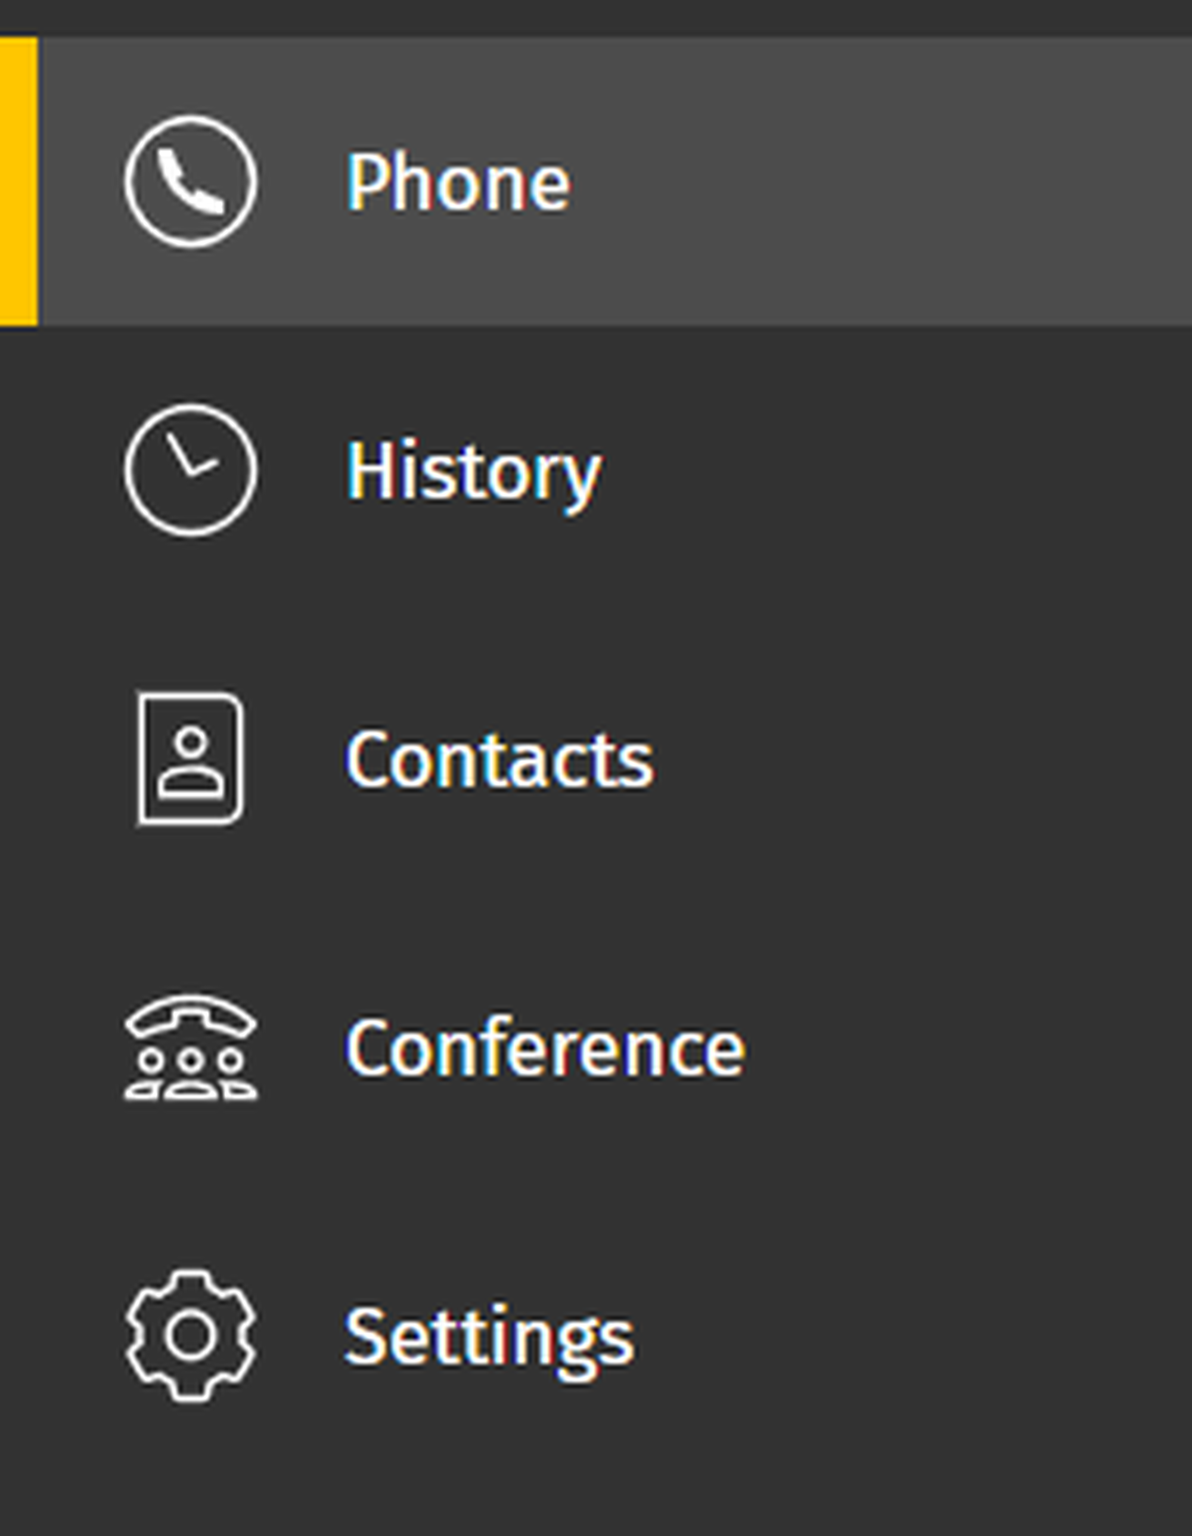Click empty space right of Contacts label
The width and height of the screenshot is (1192, 1536).
click(x=915, y=758)
